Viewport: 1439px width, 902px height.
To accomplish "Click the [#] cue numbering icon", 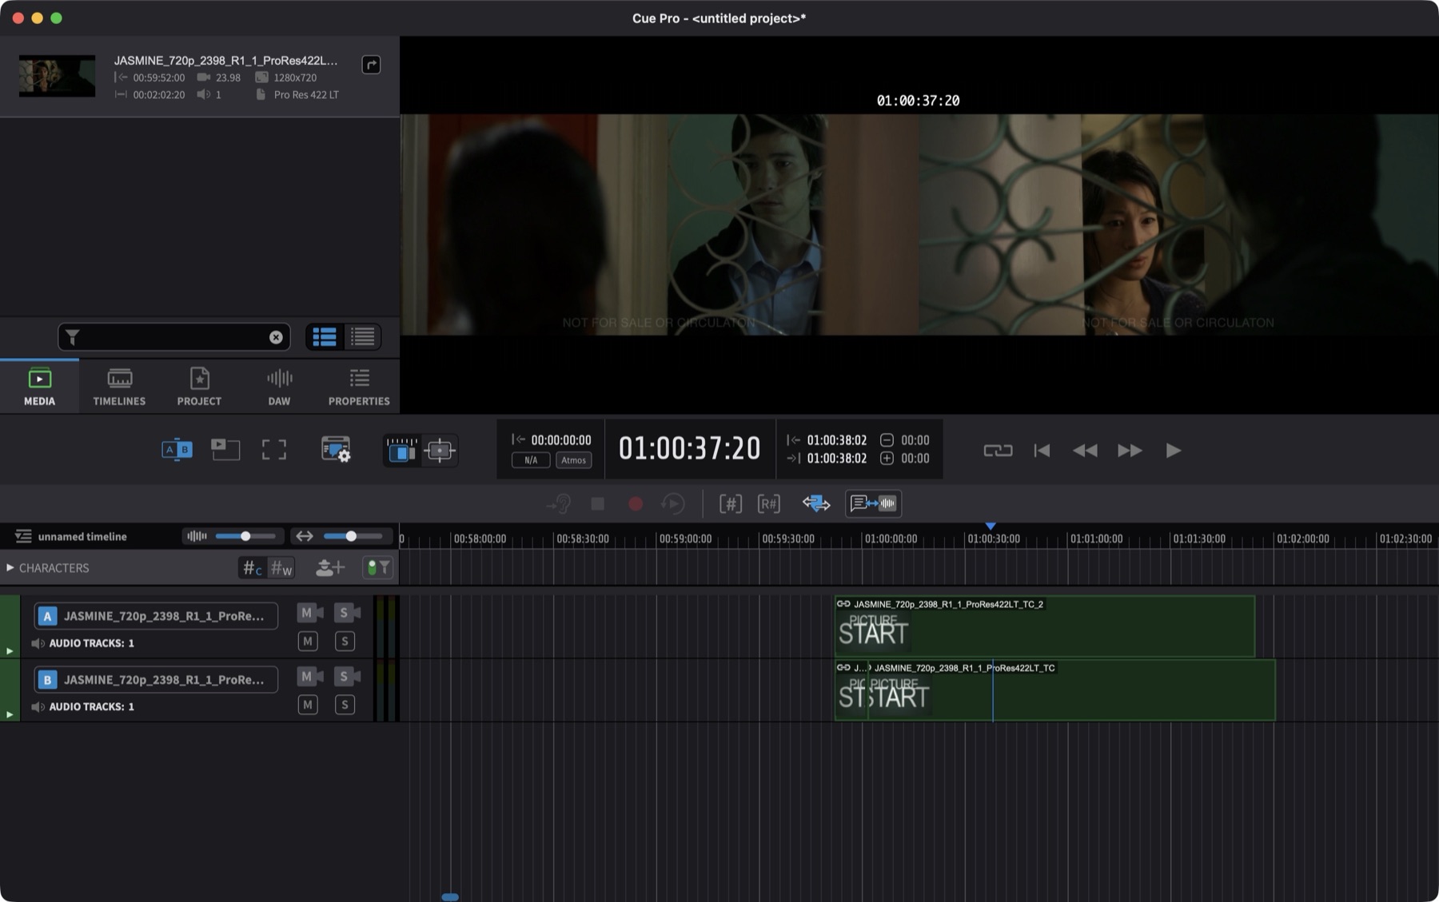I will tap(730, 504).
